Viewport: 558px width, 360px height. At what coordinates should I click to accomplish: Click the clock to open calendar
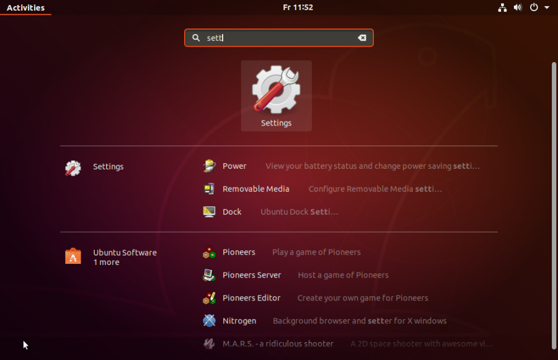[x=298, y=7]
